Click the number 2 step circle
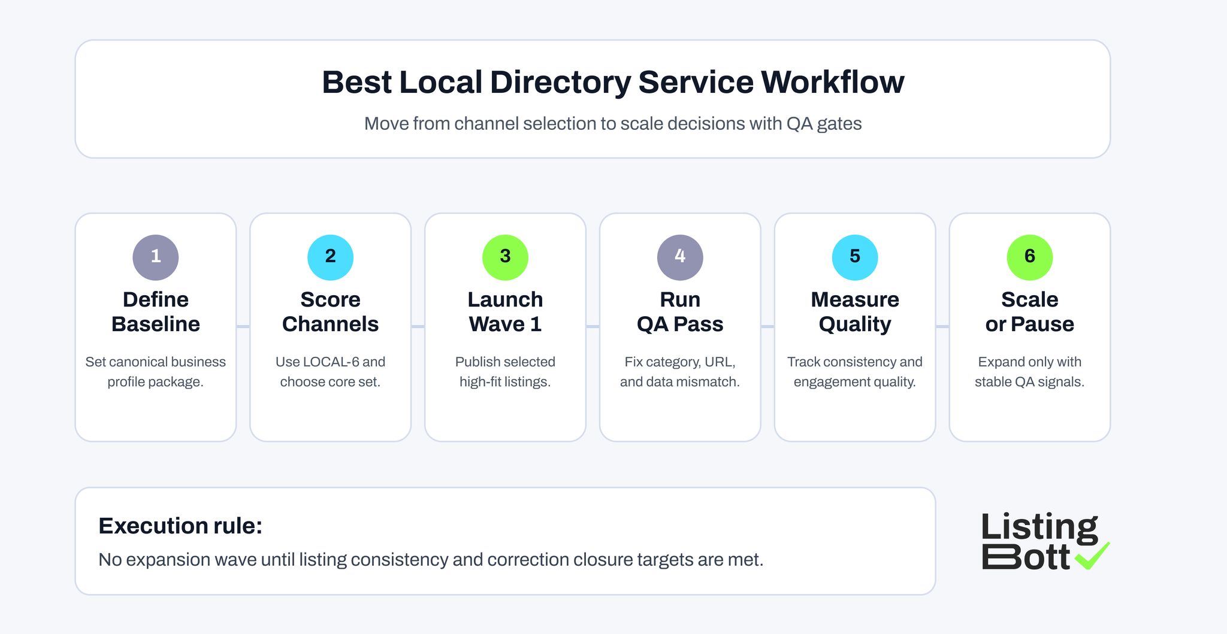This screenshot has height=634, width=1227. [x=330, y=257]
